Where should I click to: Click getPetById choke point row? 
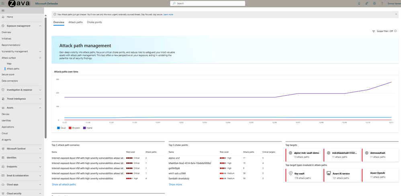pyautogui.click(x=225, y=168)
